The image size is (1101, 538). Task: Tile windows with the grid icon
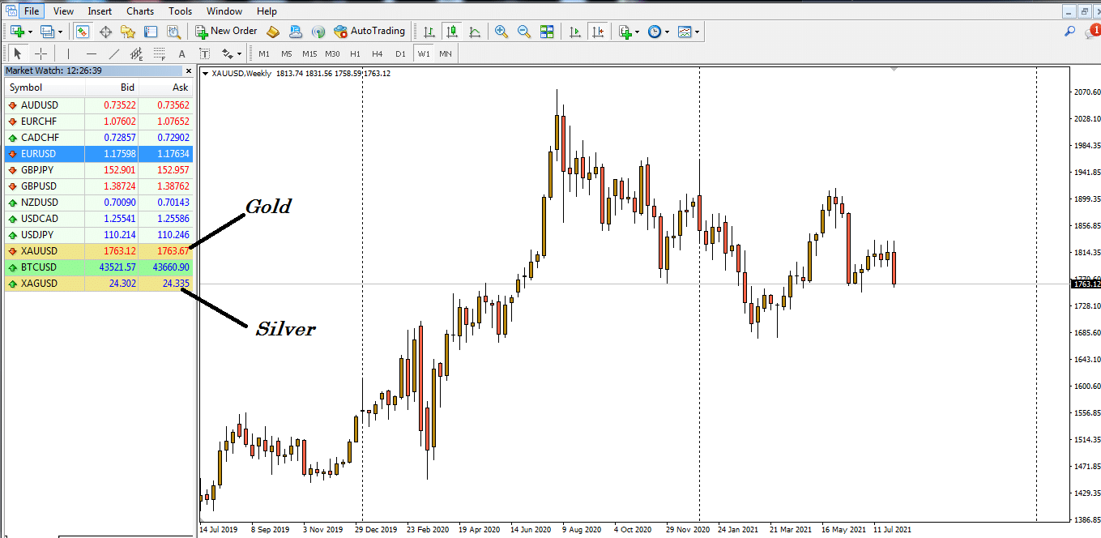(x=547, y=32)
